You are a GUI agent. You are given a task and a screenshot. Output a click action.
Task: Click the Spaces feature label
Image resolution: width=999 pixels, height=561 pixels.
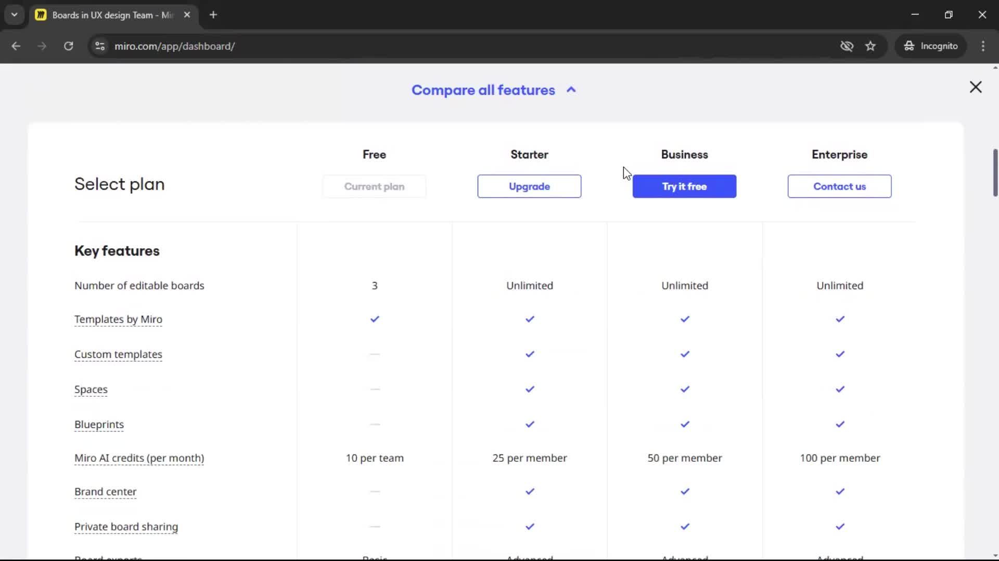[91, 389]
